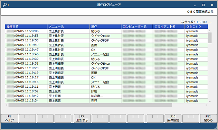
Task: Click the 操作 column header
Action: [105, 26]
